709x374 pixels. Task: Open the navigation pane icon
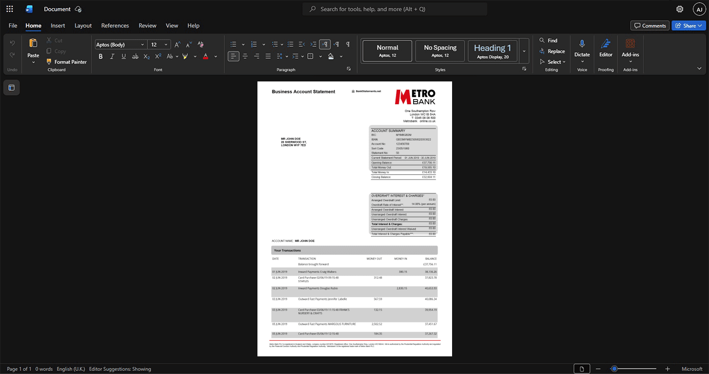pos(11,88)
